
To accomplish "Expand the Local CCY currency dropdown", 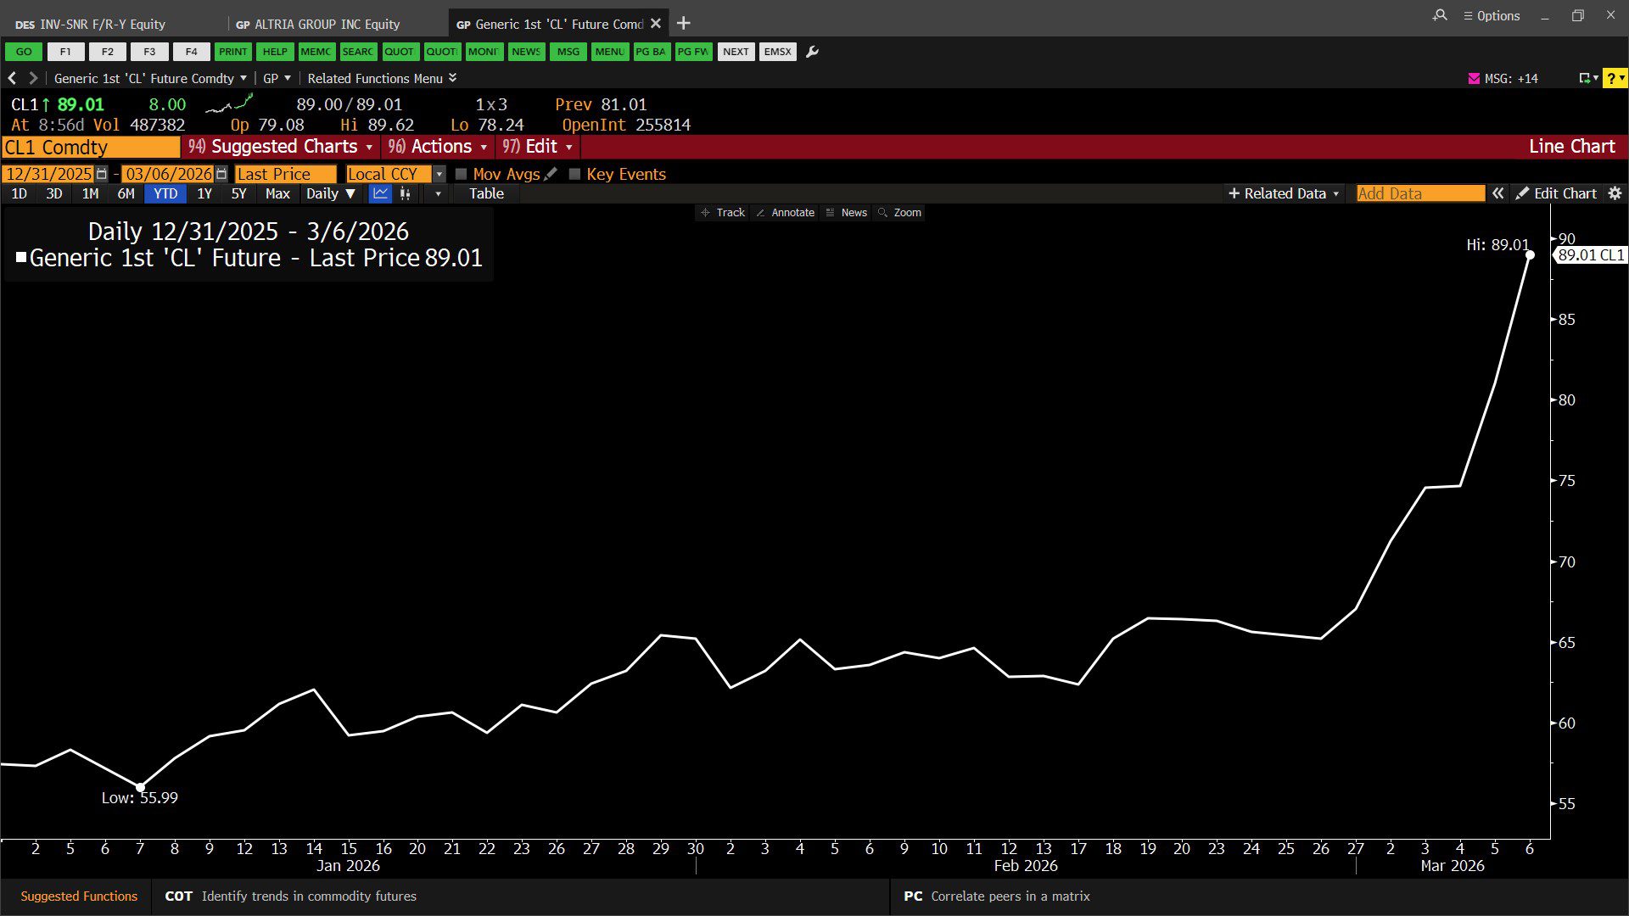I will click(439, 174).
